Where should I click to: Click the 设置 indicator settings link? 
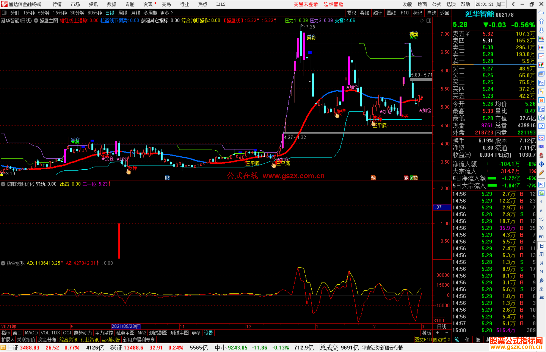[x=208, y=333]
